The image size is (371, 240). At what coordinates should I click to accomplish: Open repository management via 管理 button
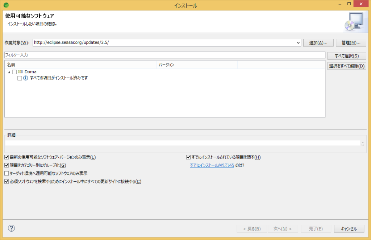tap(350, 42)
